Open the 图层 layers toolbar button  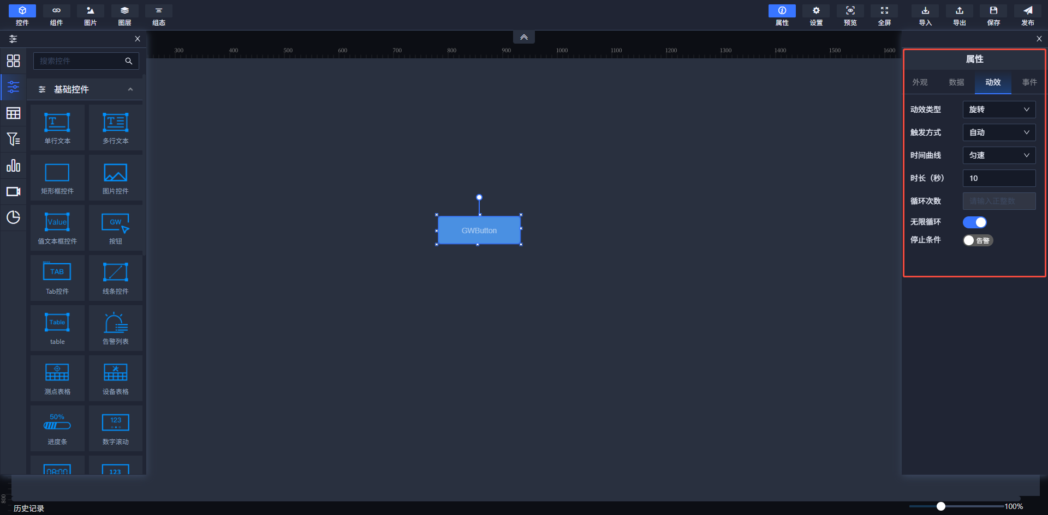(x=124, y=15)
